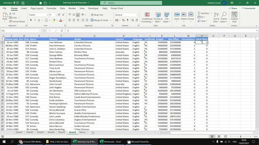Image resolution: width=259 pixels, height=145 pixels.
Task: Open the Font size dropdown
Action: [56, 15]
